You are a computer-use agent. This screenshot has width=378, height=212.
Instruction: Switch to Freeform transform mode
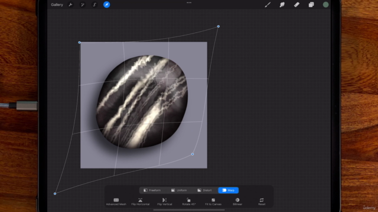pos(152,190)
